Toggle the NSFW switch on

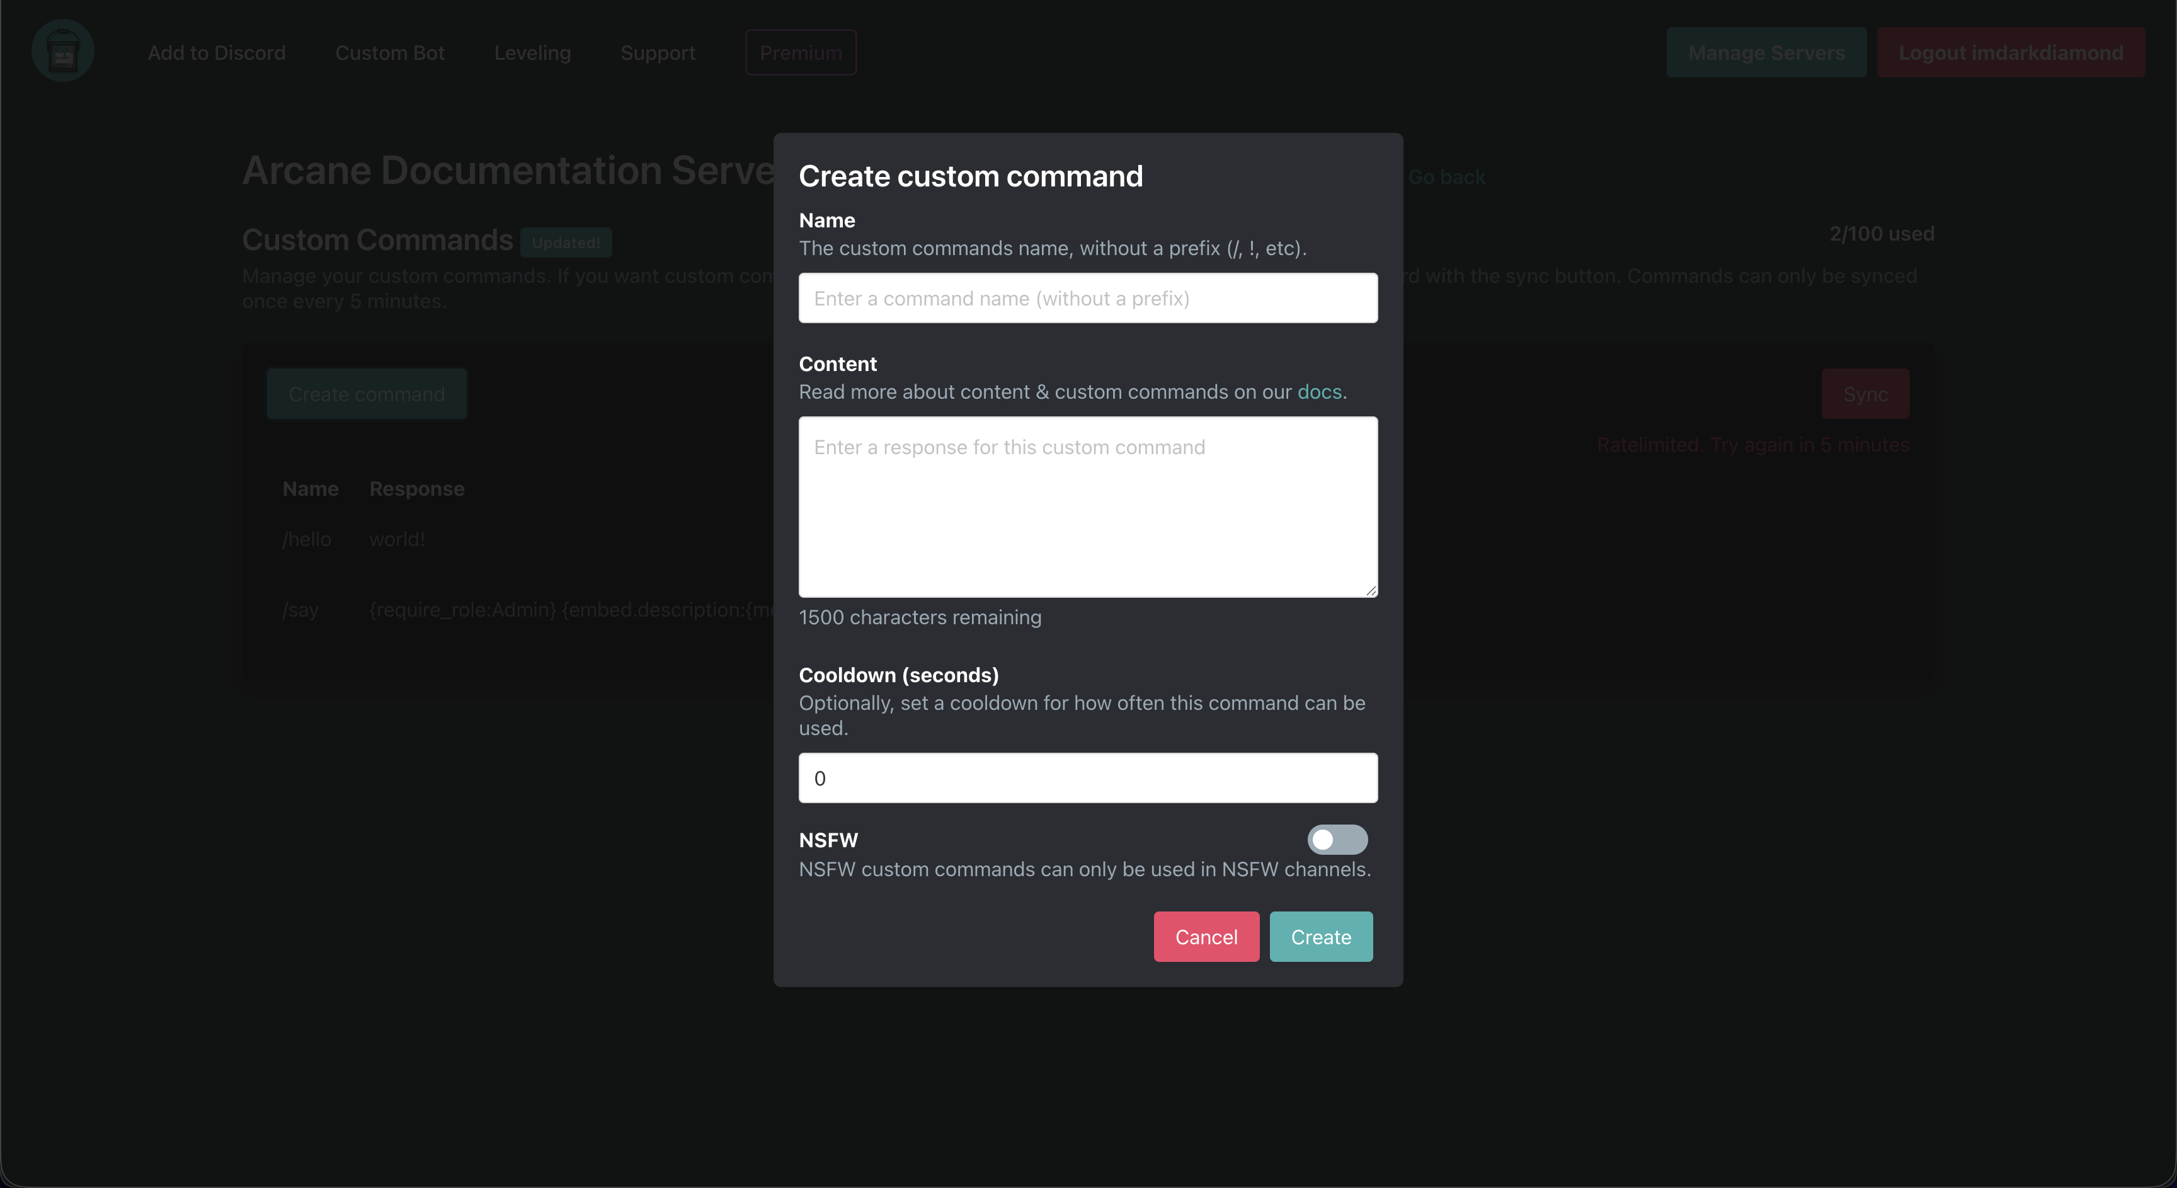point(1336,839)
